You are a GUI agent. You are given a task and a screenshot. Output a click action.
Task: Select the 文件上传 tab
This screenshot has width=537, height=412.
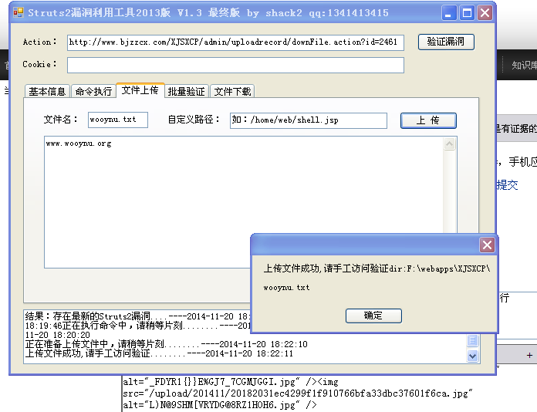(x=140, y=90)
